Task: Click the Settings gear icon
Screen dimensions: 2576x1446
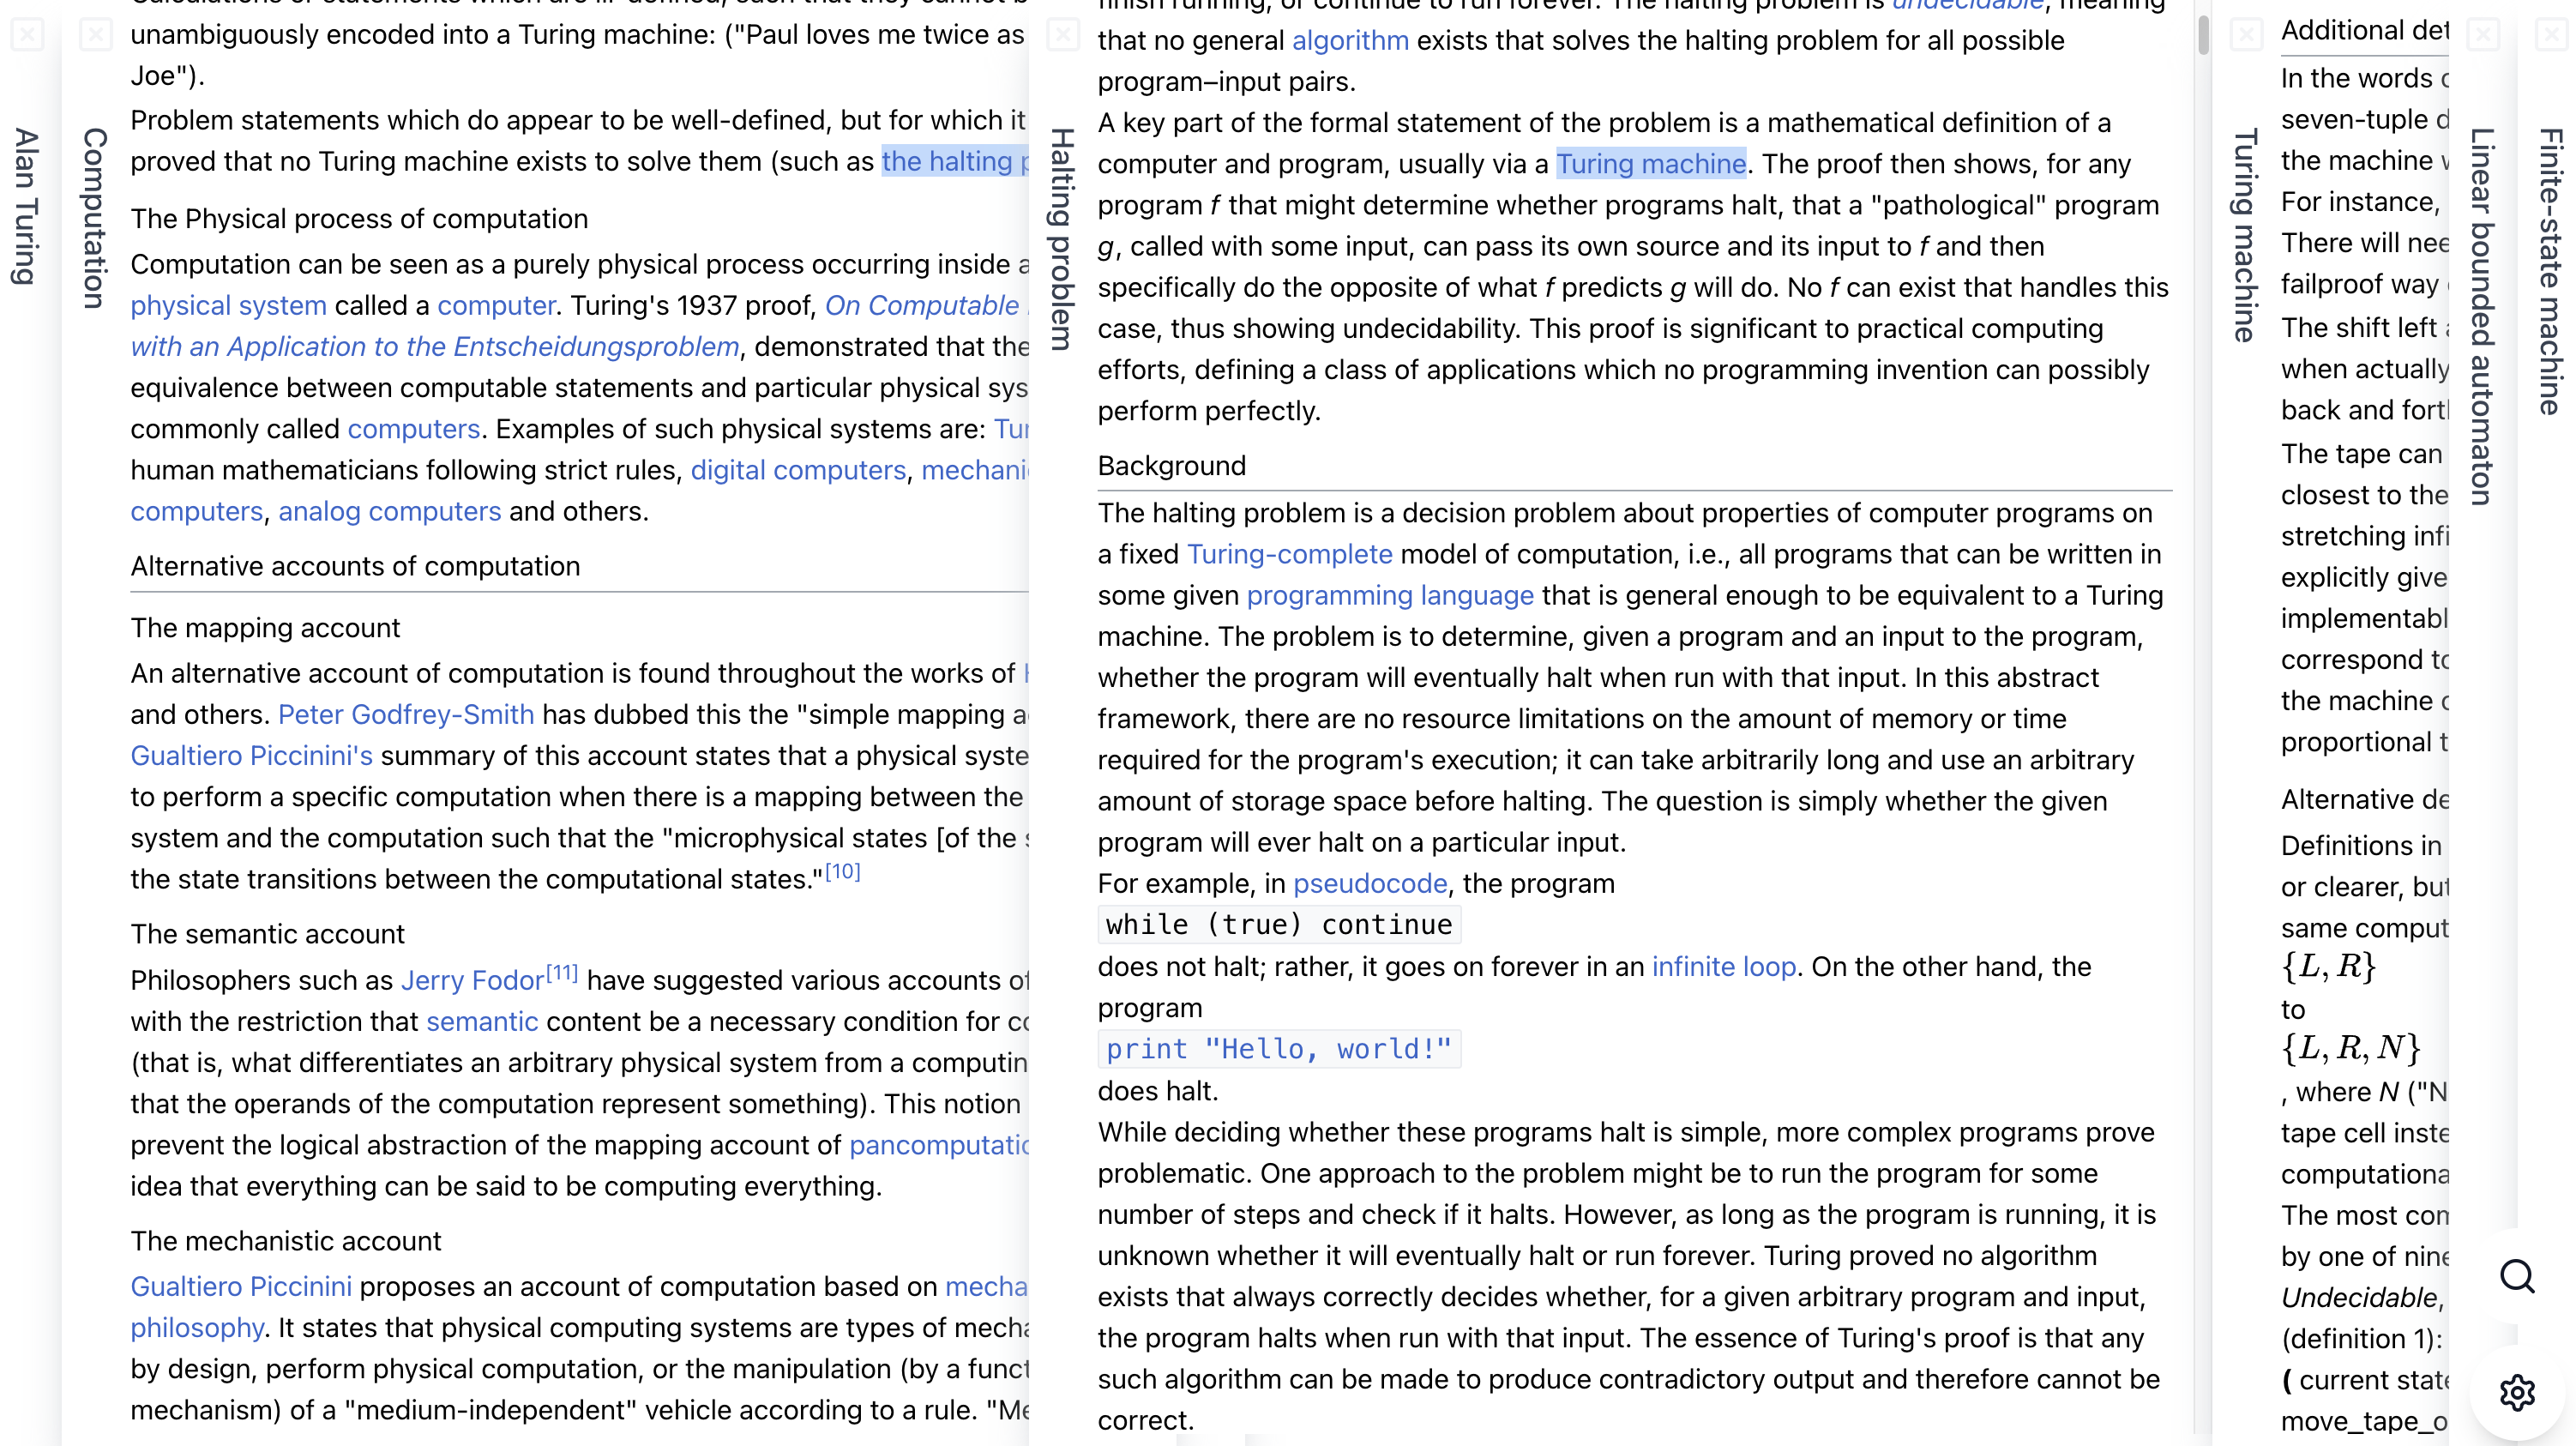Action: (x=2518, y=1393)
